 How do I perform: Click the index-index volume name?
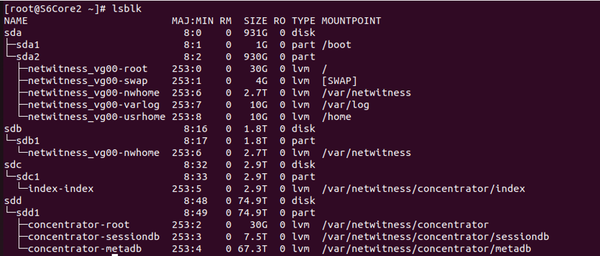pyautogui.click(x=61, y=188)
